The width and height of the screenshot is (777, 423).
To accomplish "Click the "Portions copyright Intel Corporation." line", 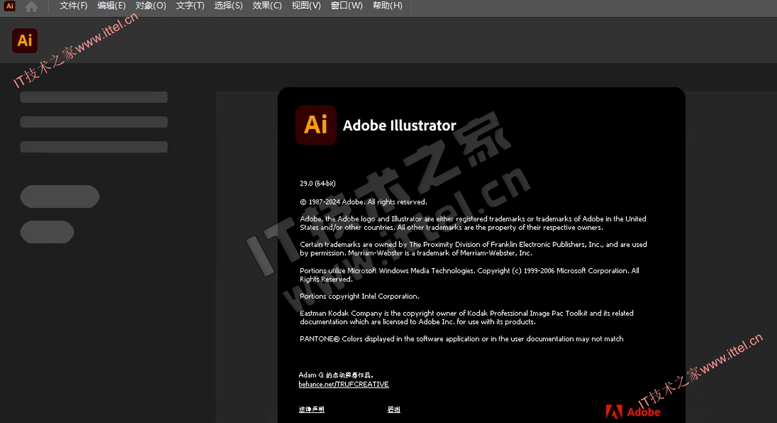I will (359, 296).
